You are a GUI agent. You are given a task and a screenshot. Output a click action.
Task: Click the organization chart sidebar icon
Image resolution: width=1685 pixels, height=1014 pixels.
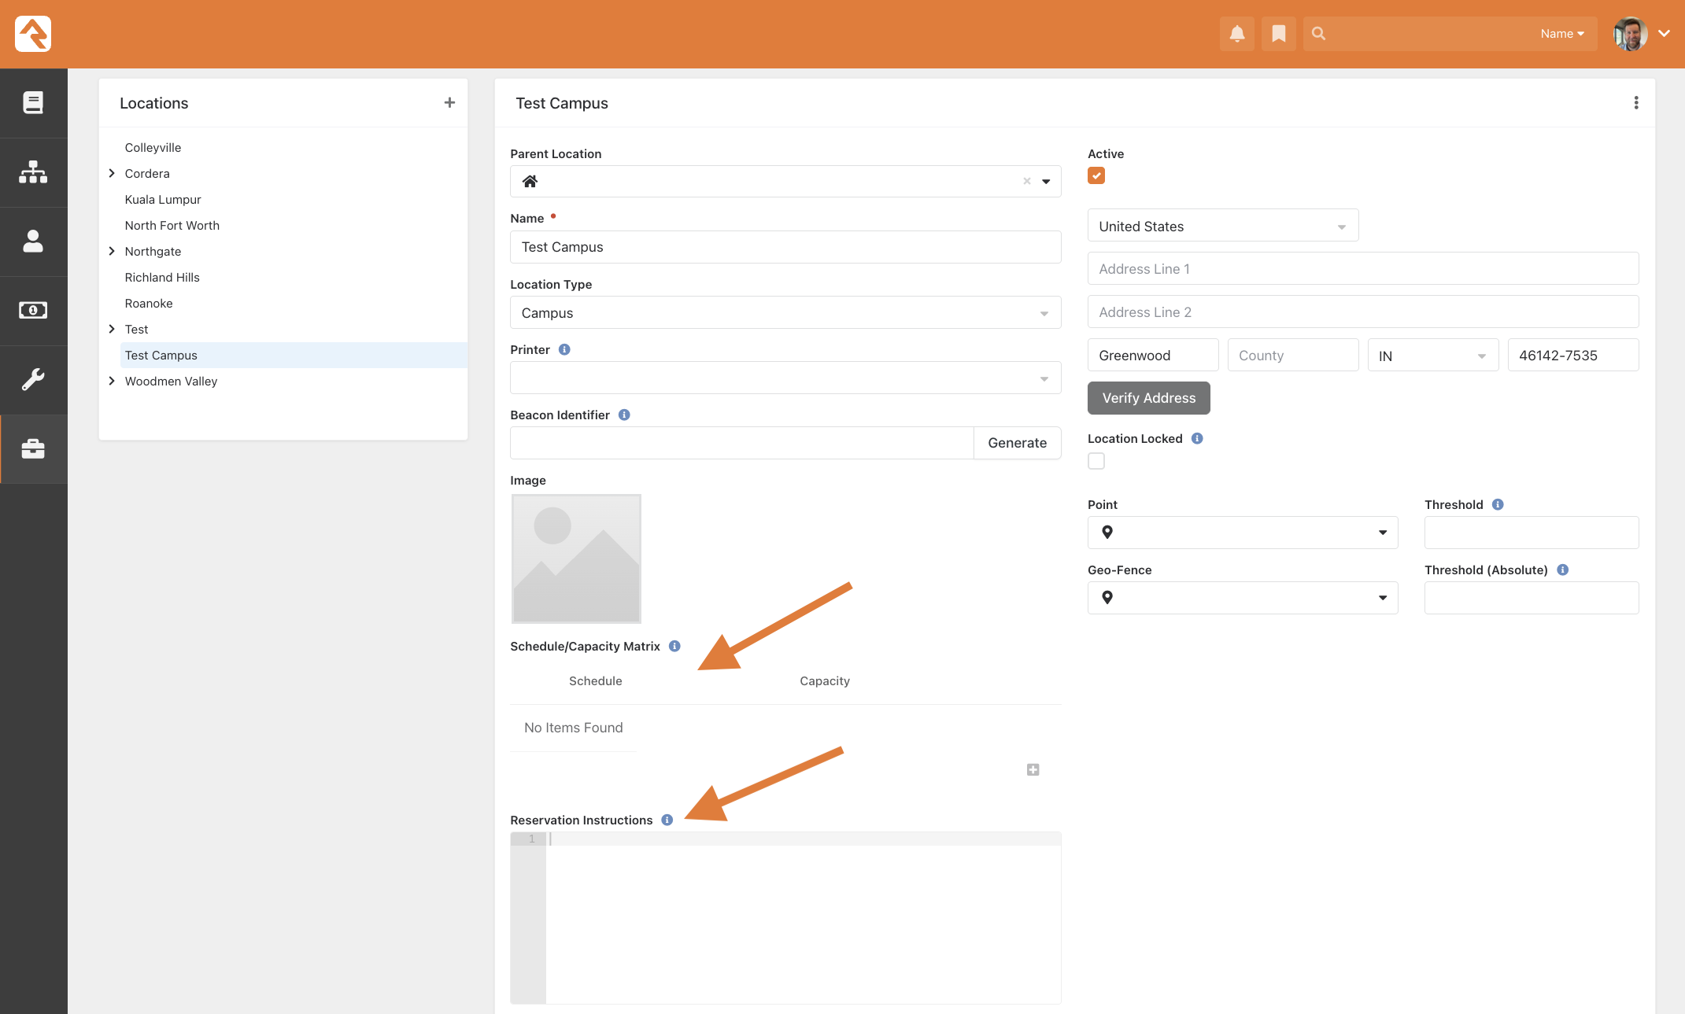pos(33,171)
